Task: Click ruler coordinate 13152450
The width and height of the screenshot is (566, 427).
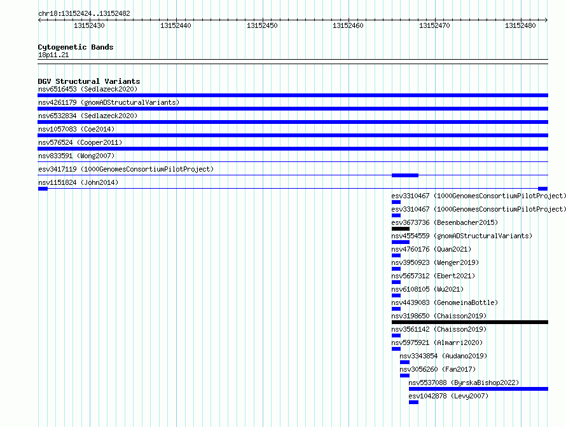Action: pos(262,25)
